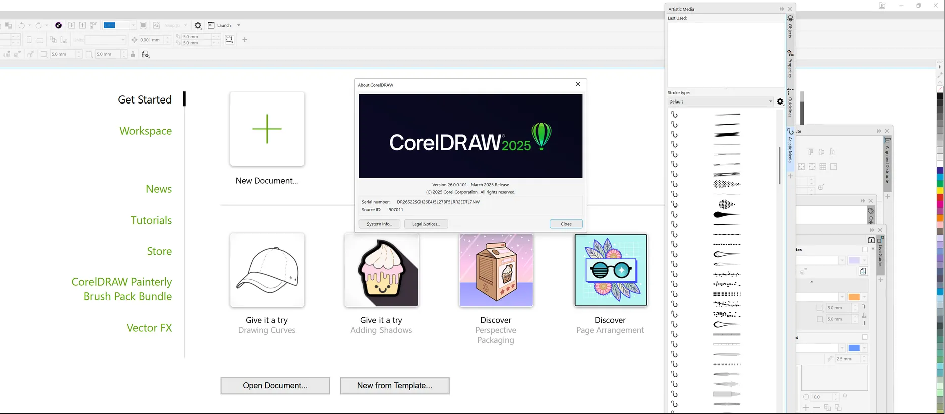Select the orange color swatch in Live Guides
Image resolution: width=945 pixels, height=414 pixels.
[x=854, y=297]
